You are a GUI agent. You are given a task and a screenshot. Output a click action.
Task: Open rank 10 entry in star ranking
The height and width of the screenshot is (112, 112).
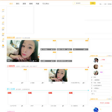click(x=100, y=94)
